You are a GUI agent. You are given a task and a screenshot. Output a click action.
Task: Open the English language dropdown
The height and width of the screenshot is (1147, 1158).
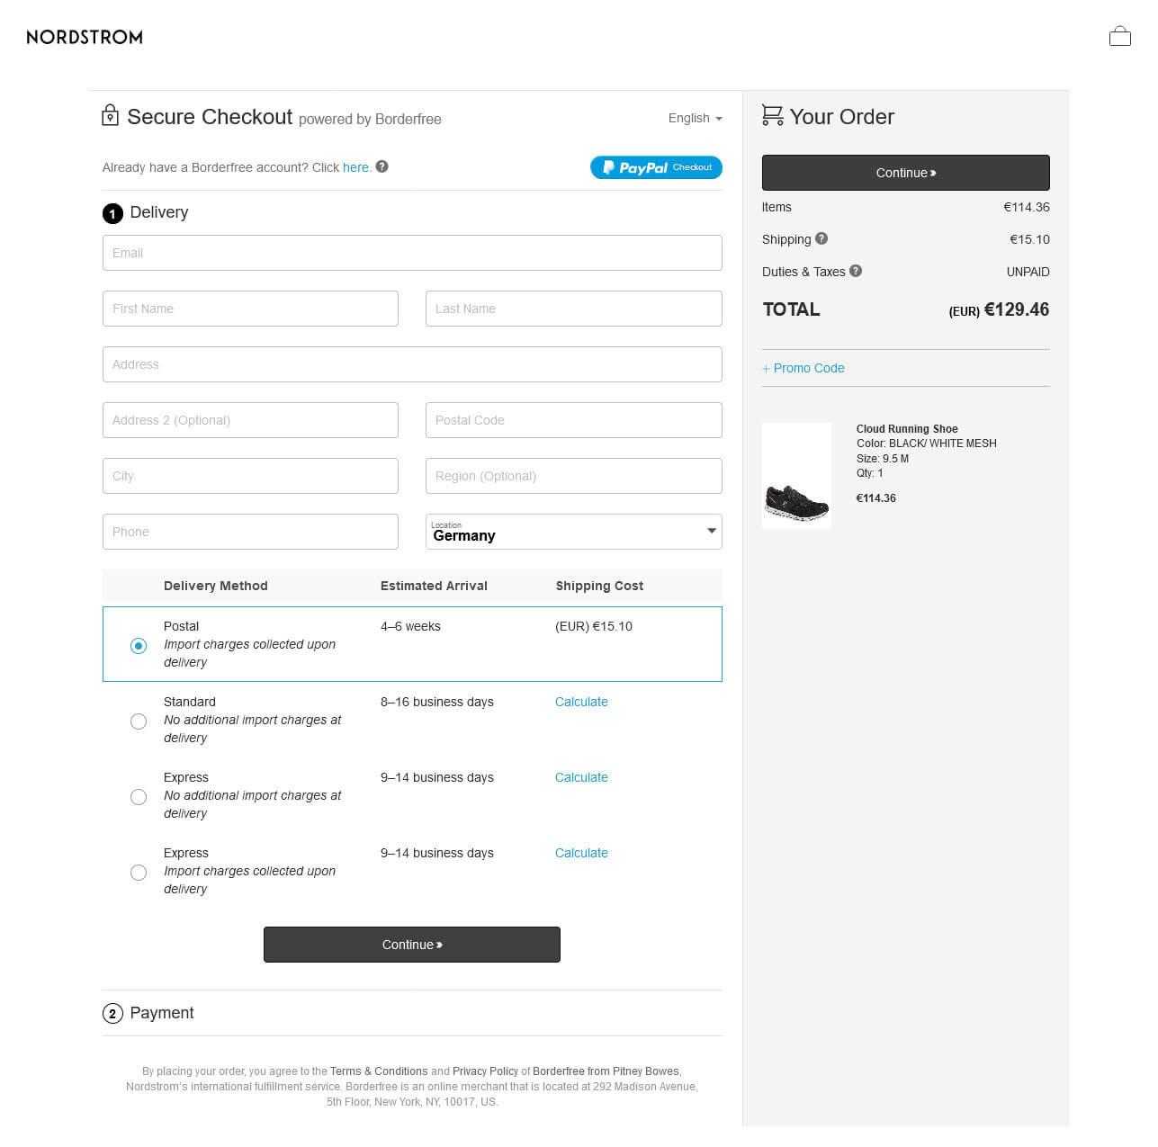click(x=695, y=118)
